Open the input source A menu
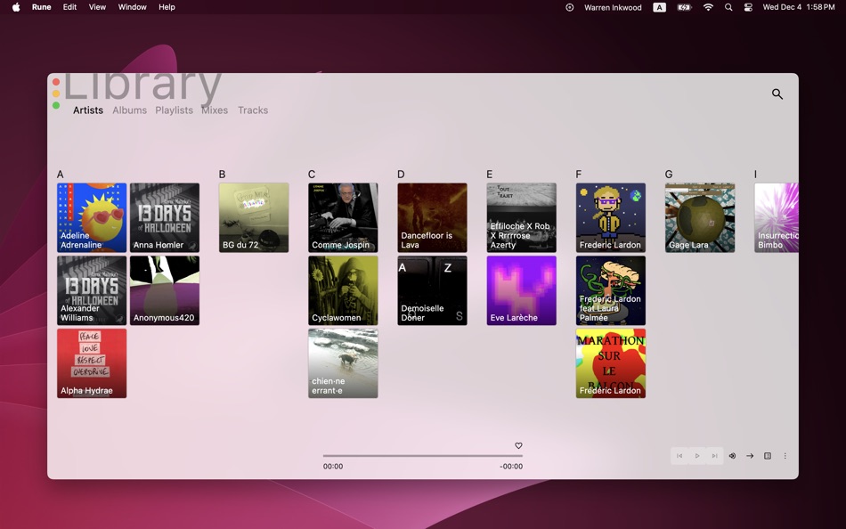846x529 pixels. click(659, 7)
